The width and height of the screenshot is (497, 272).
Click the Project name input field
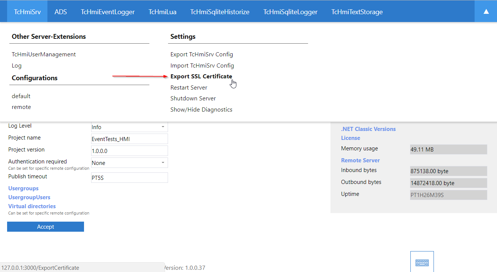click(130, 139)
